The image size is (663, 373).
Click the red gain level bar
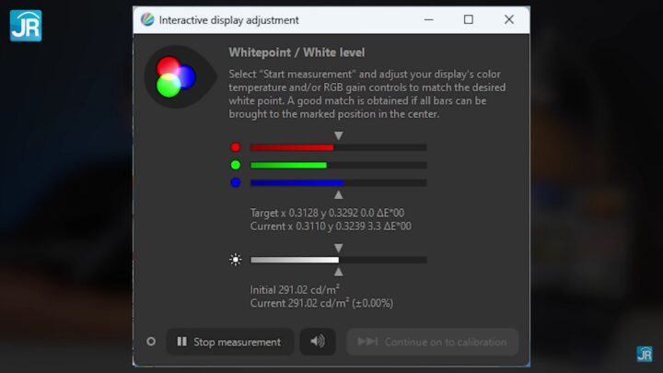338,147
